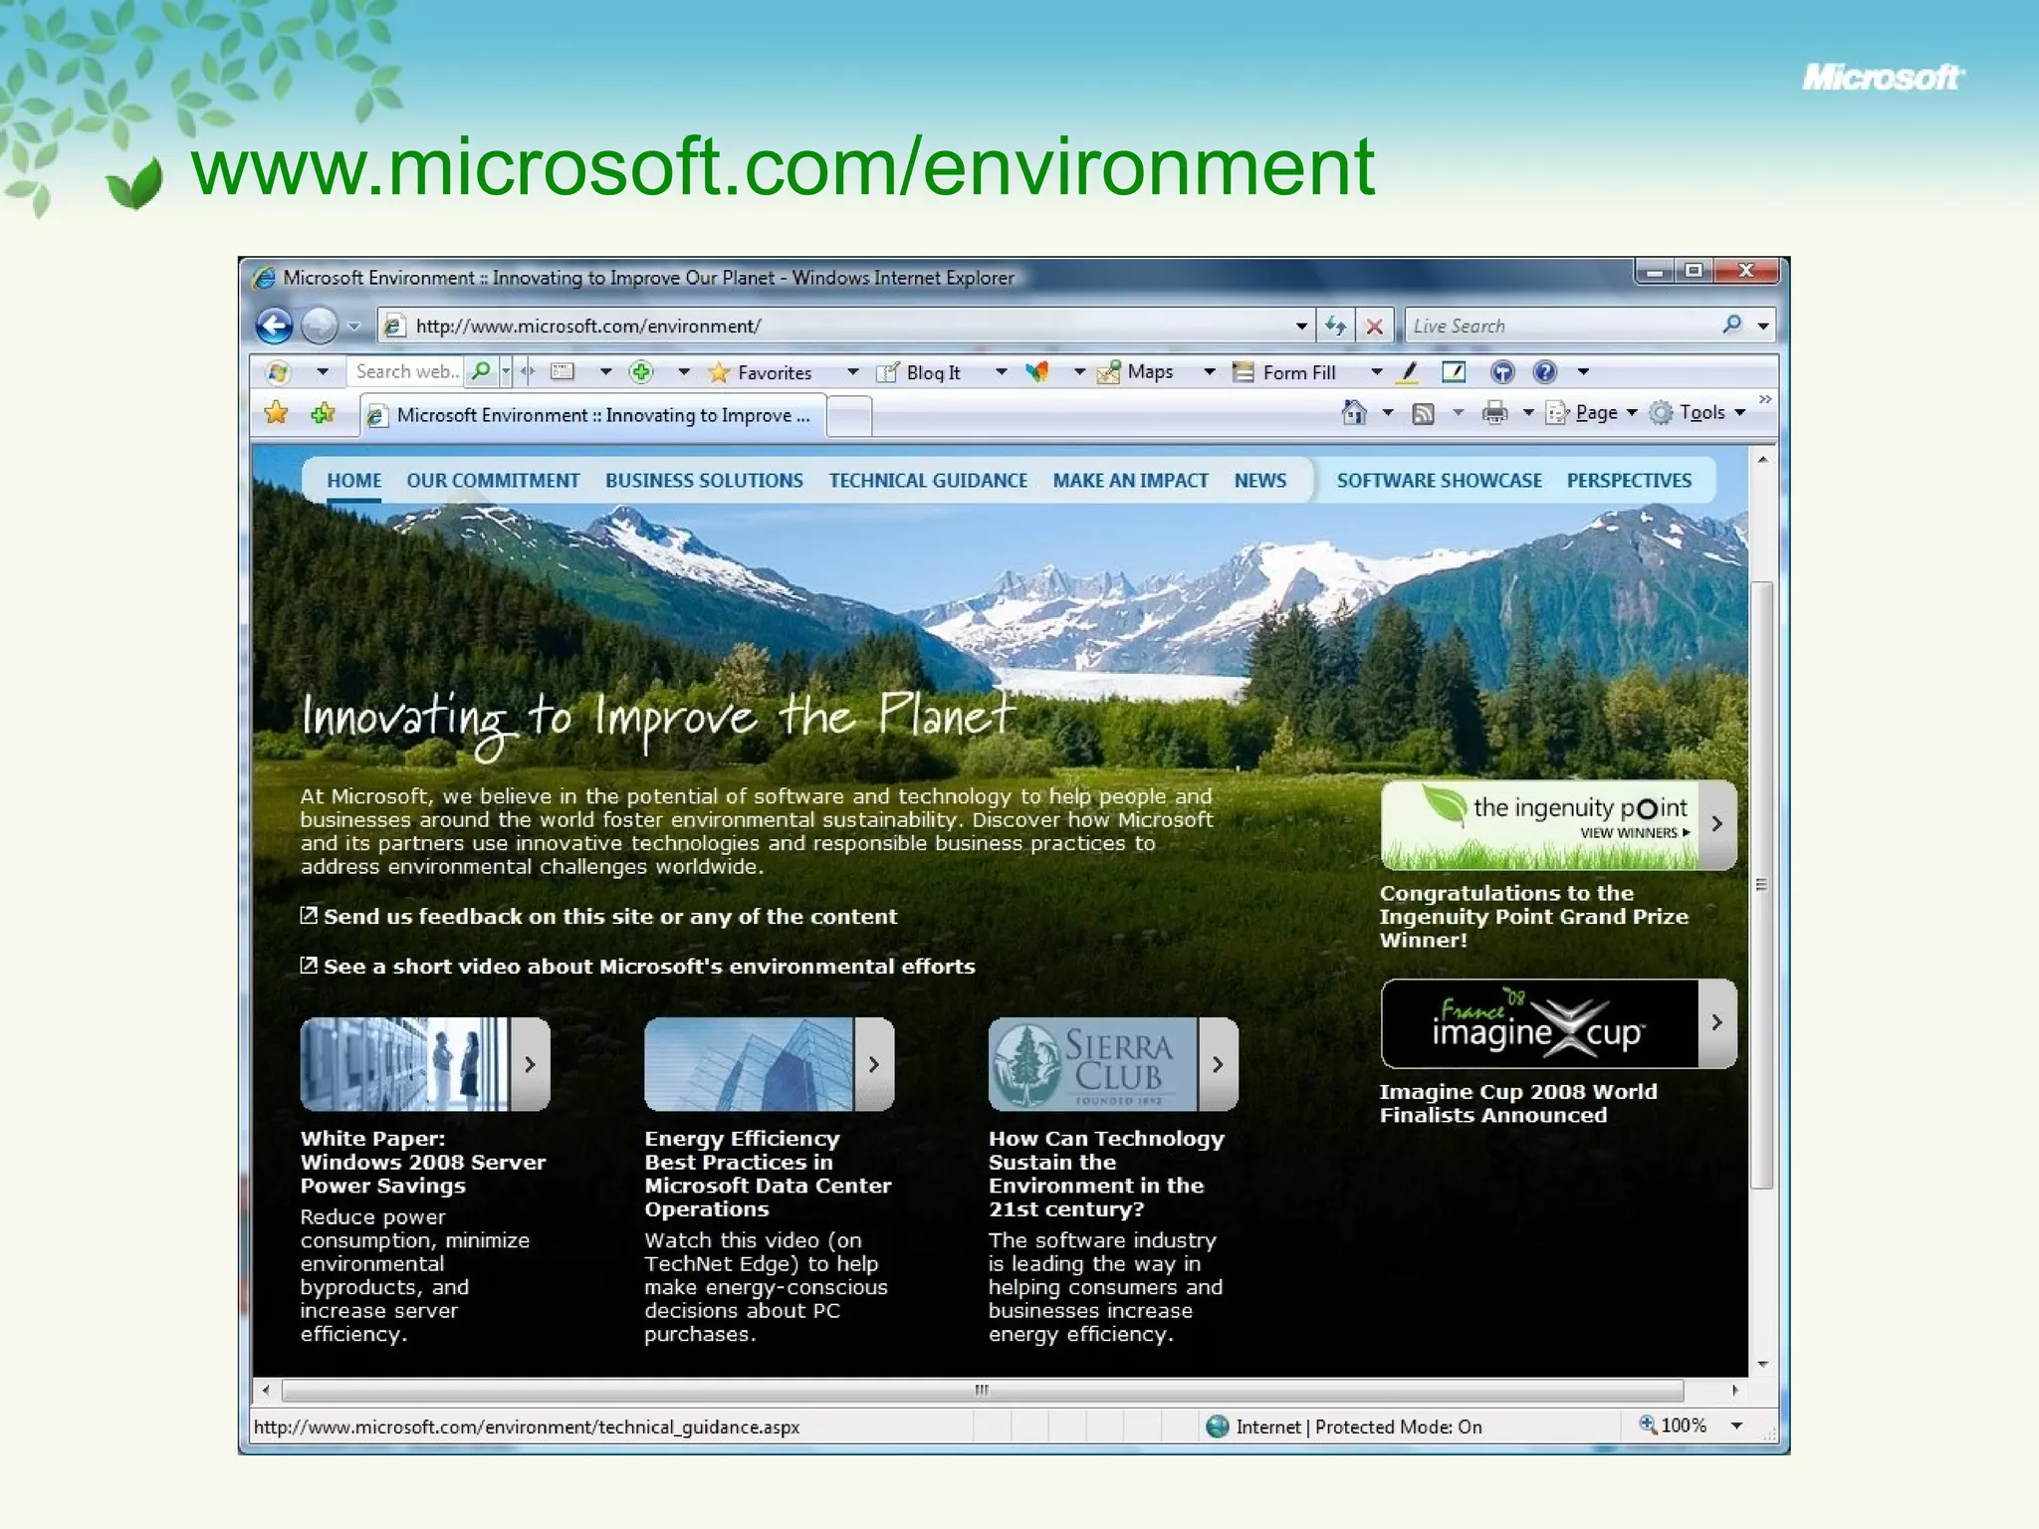Click the Live Search magnifier icon
This screenshot has width=2039, height=1529.
coord(1732,325)
